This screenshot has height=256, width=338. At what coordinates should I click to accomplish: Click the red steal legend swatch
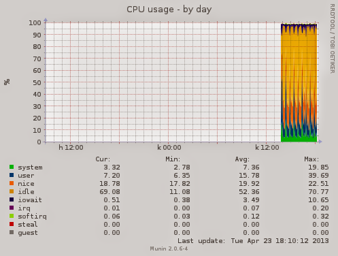12,224
